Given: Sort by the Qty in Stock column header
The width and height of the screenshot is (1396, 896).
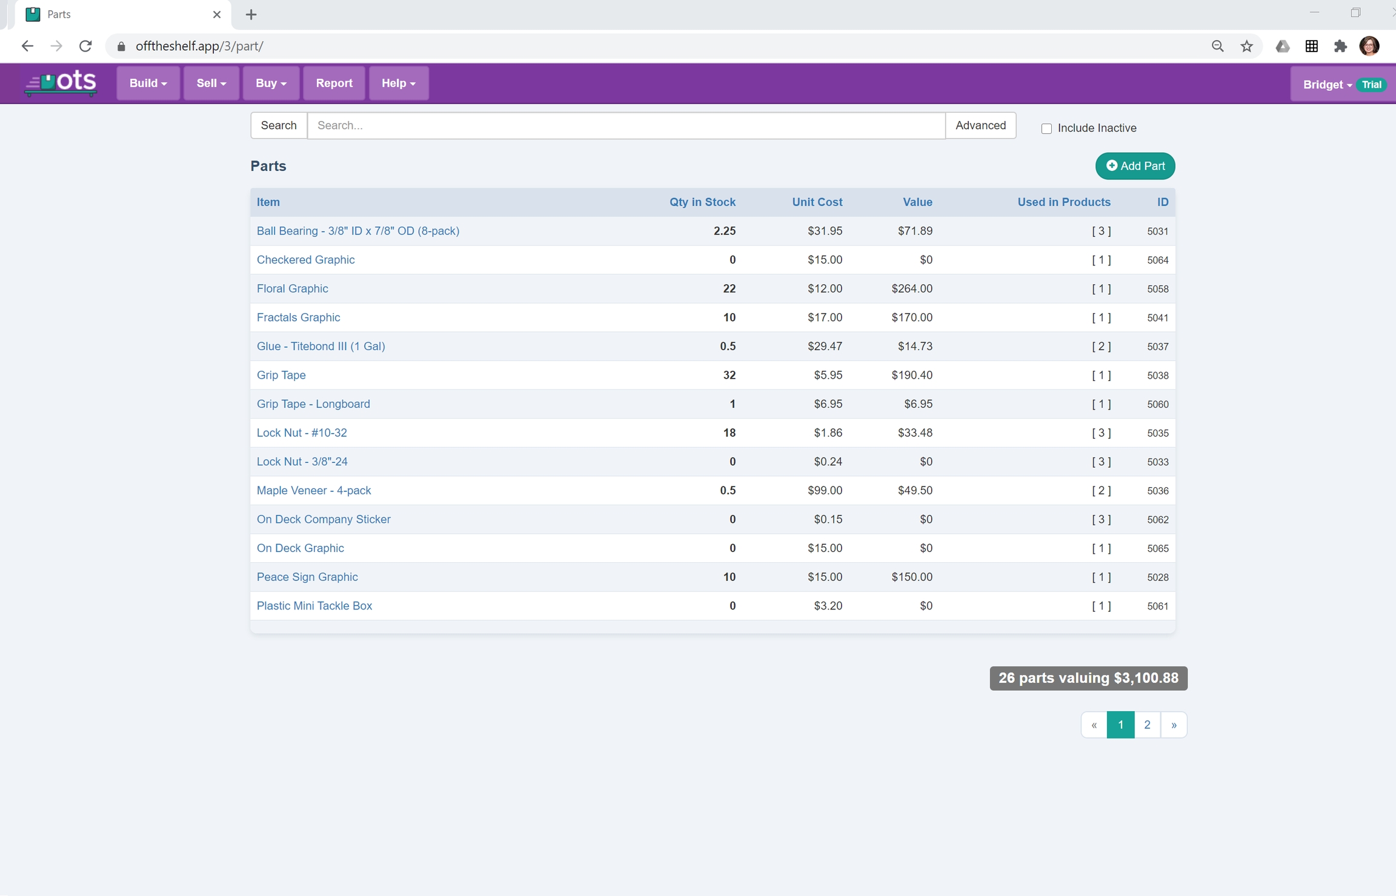Looking at the screenshot, I should tap(702, 202).
